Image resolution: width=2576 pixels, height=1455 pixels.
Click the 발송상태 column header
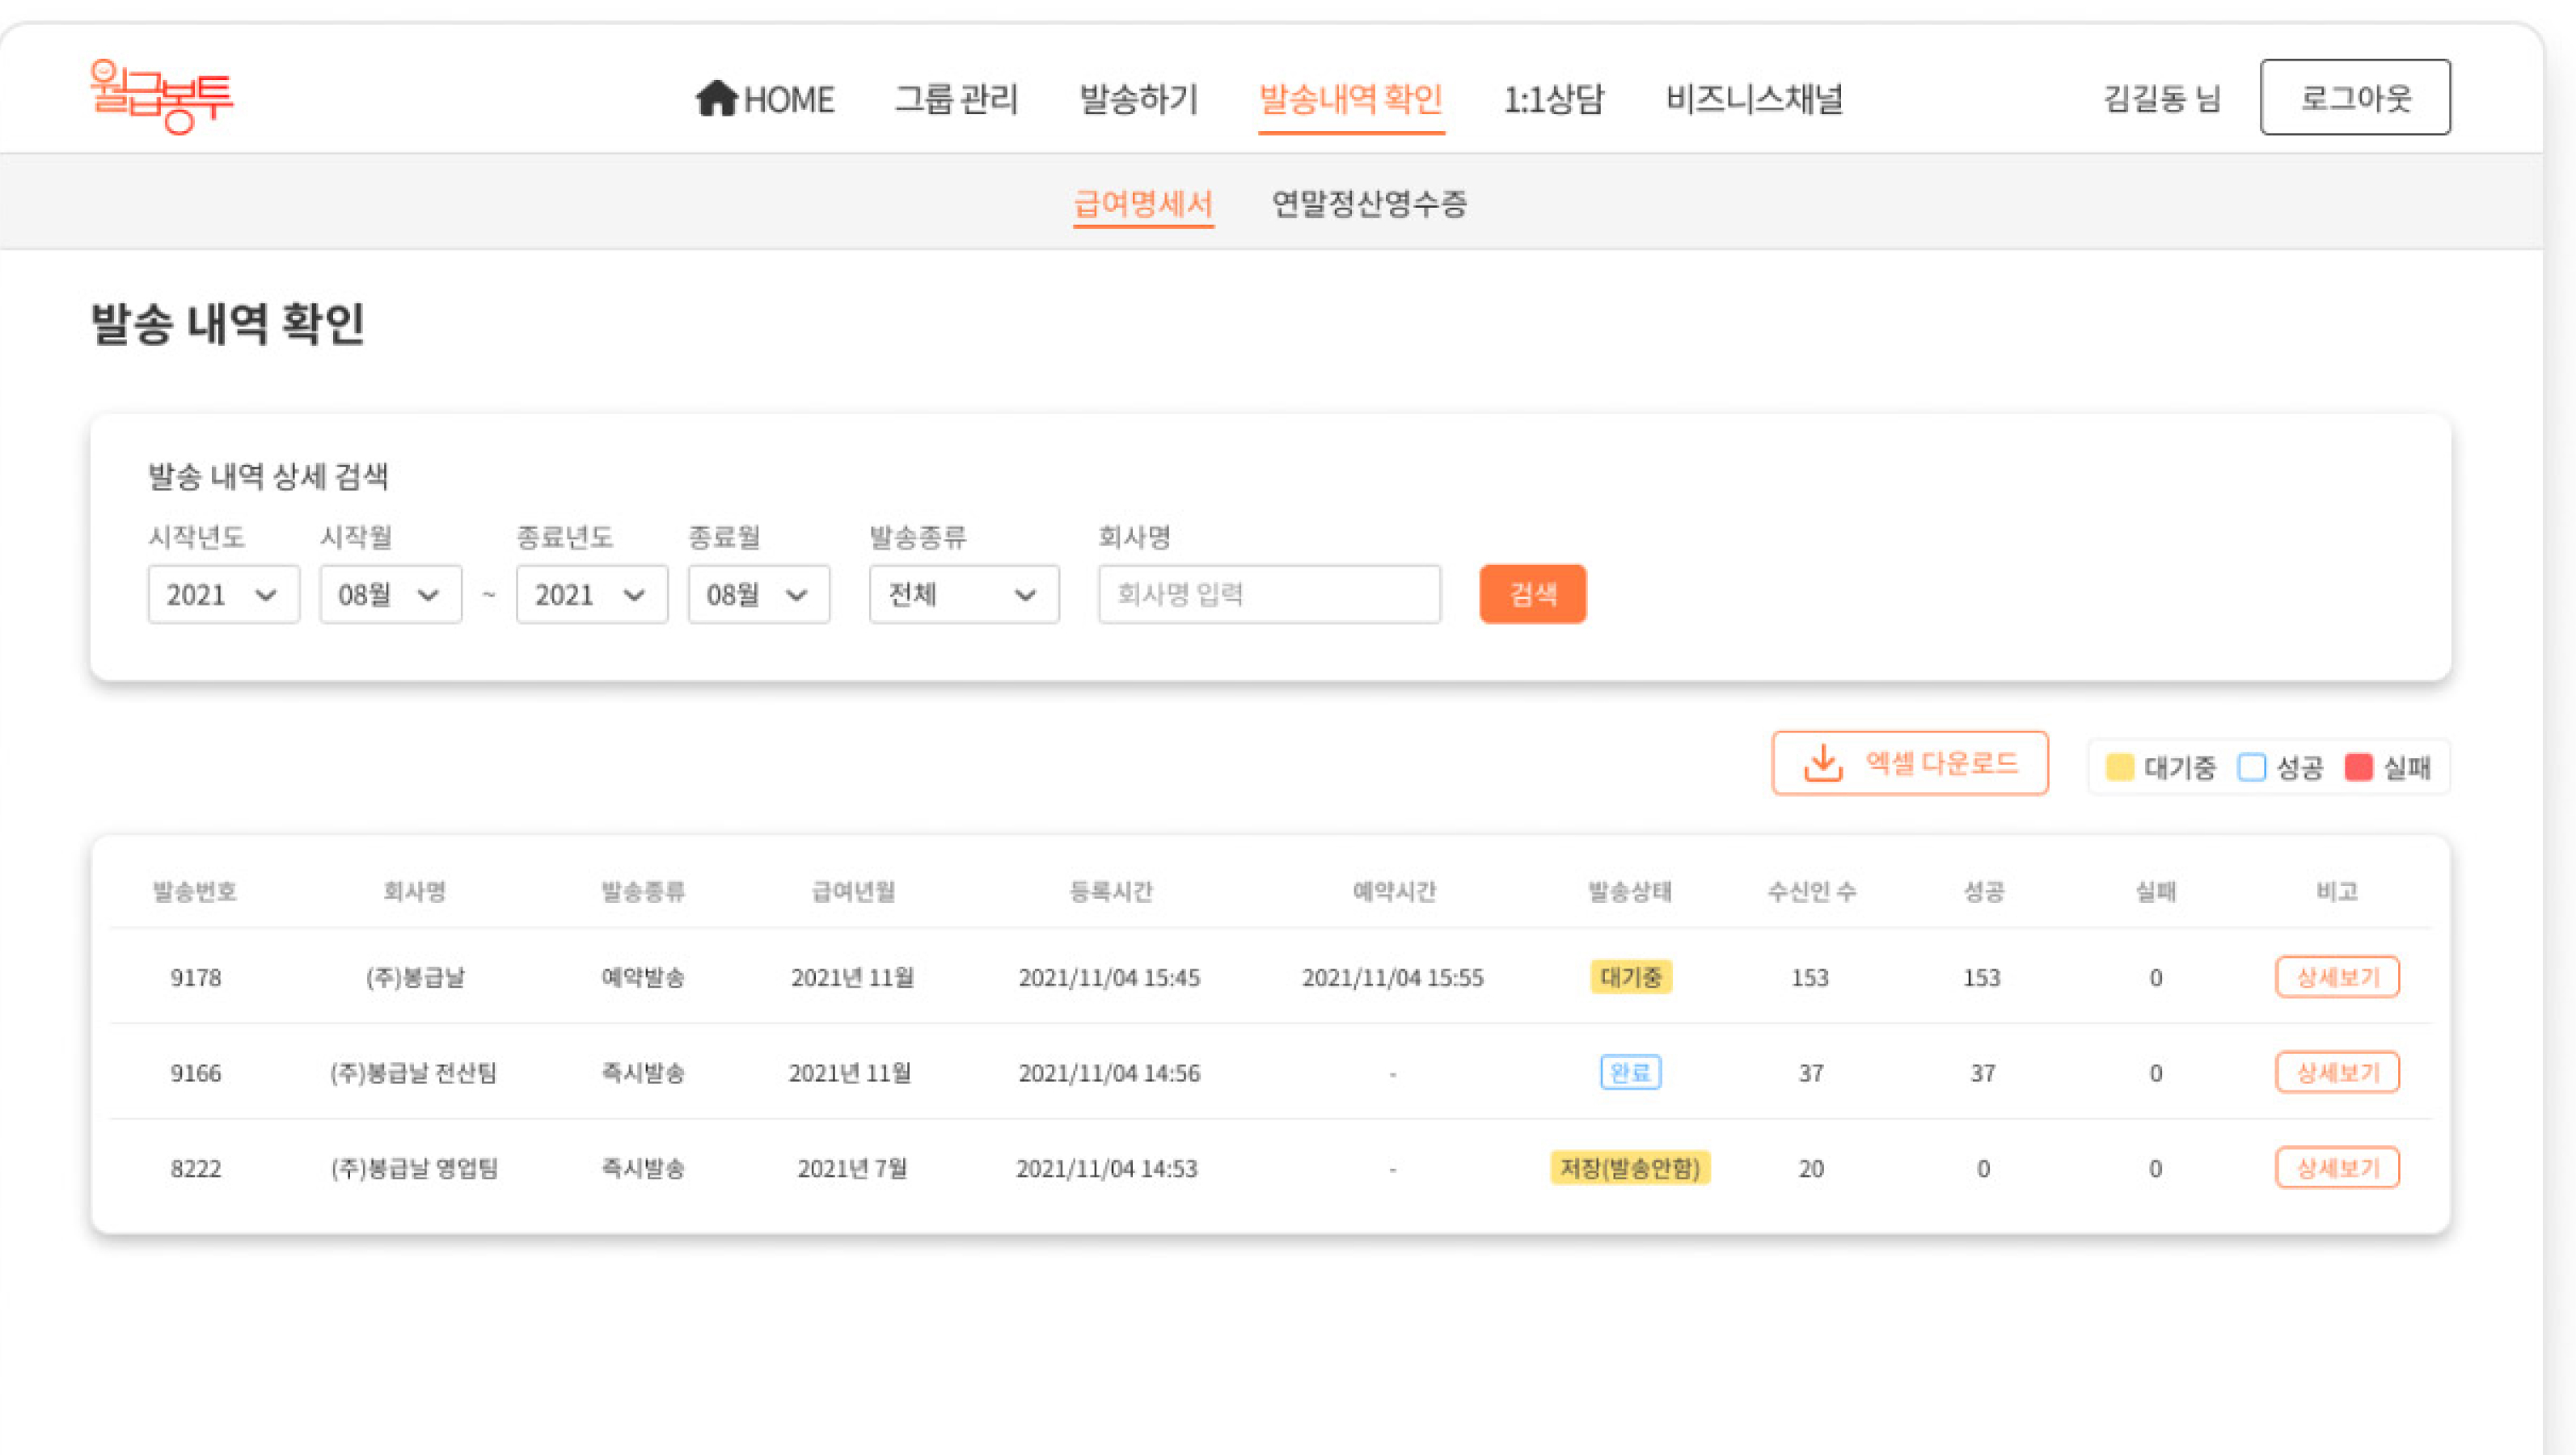pos(1630,891)
